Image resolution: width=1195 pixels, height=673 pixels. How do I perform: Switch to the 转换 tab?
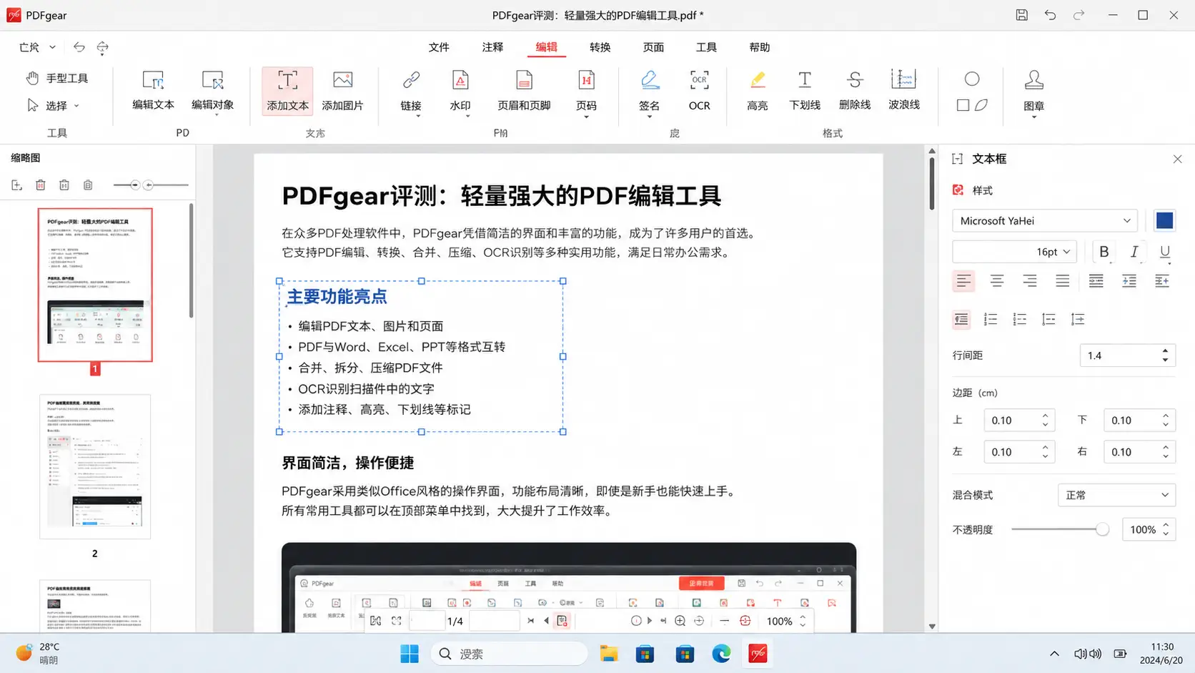point(600,47)
